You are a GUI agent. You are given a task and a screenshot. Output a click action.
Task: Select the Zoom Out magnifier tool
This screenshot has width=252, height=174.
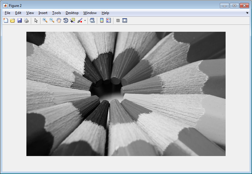pyautogui.click(x=52, y=20)
